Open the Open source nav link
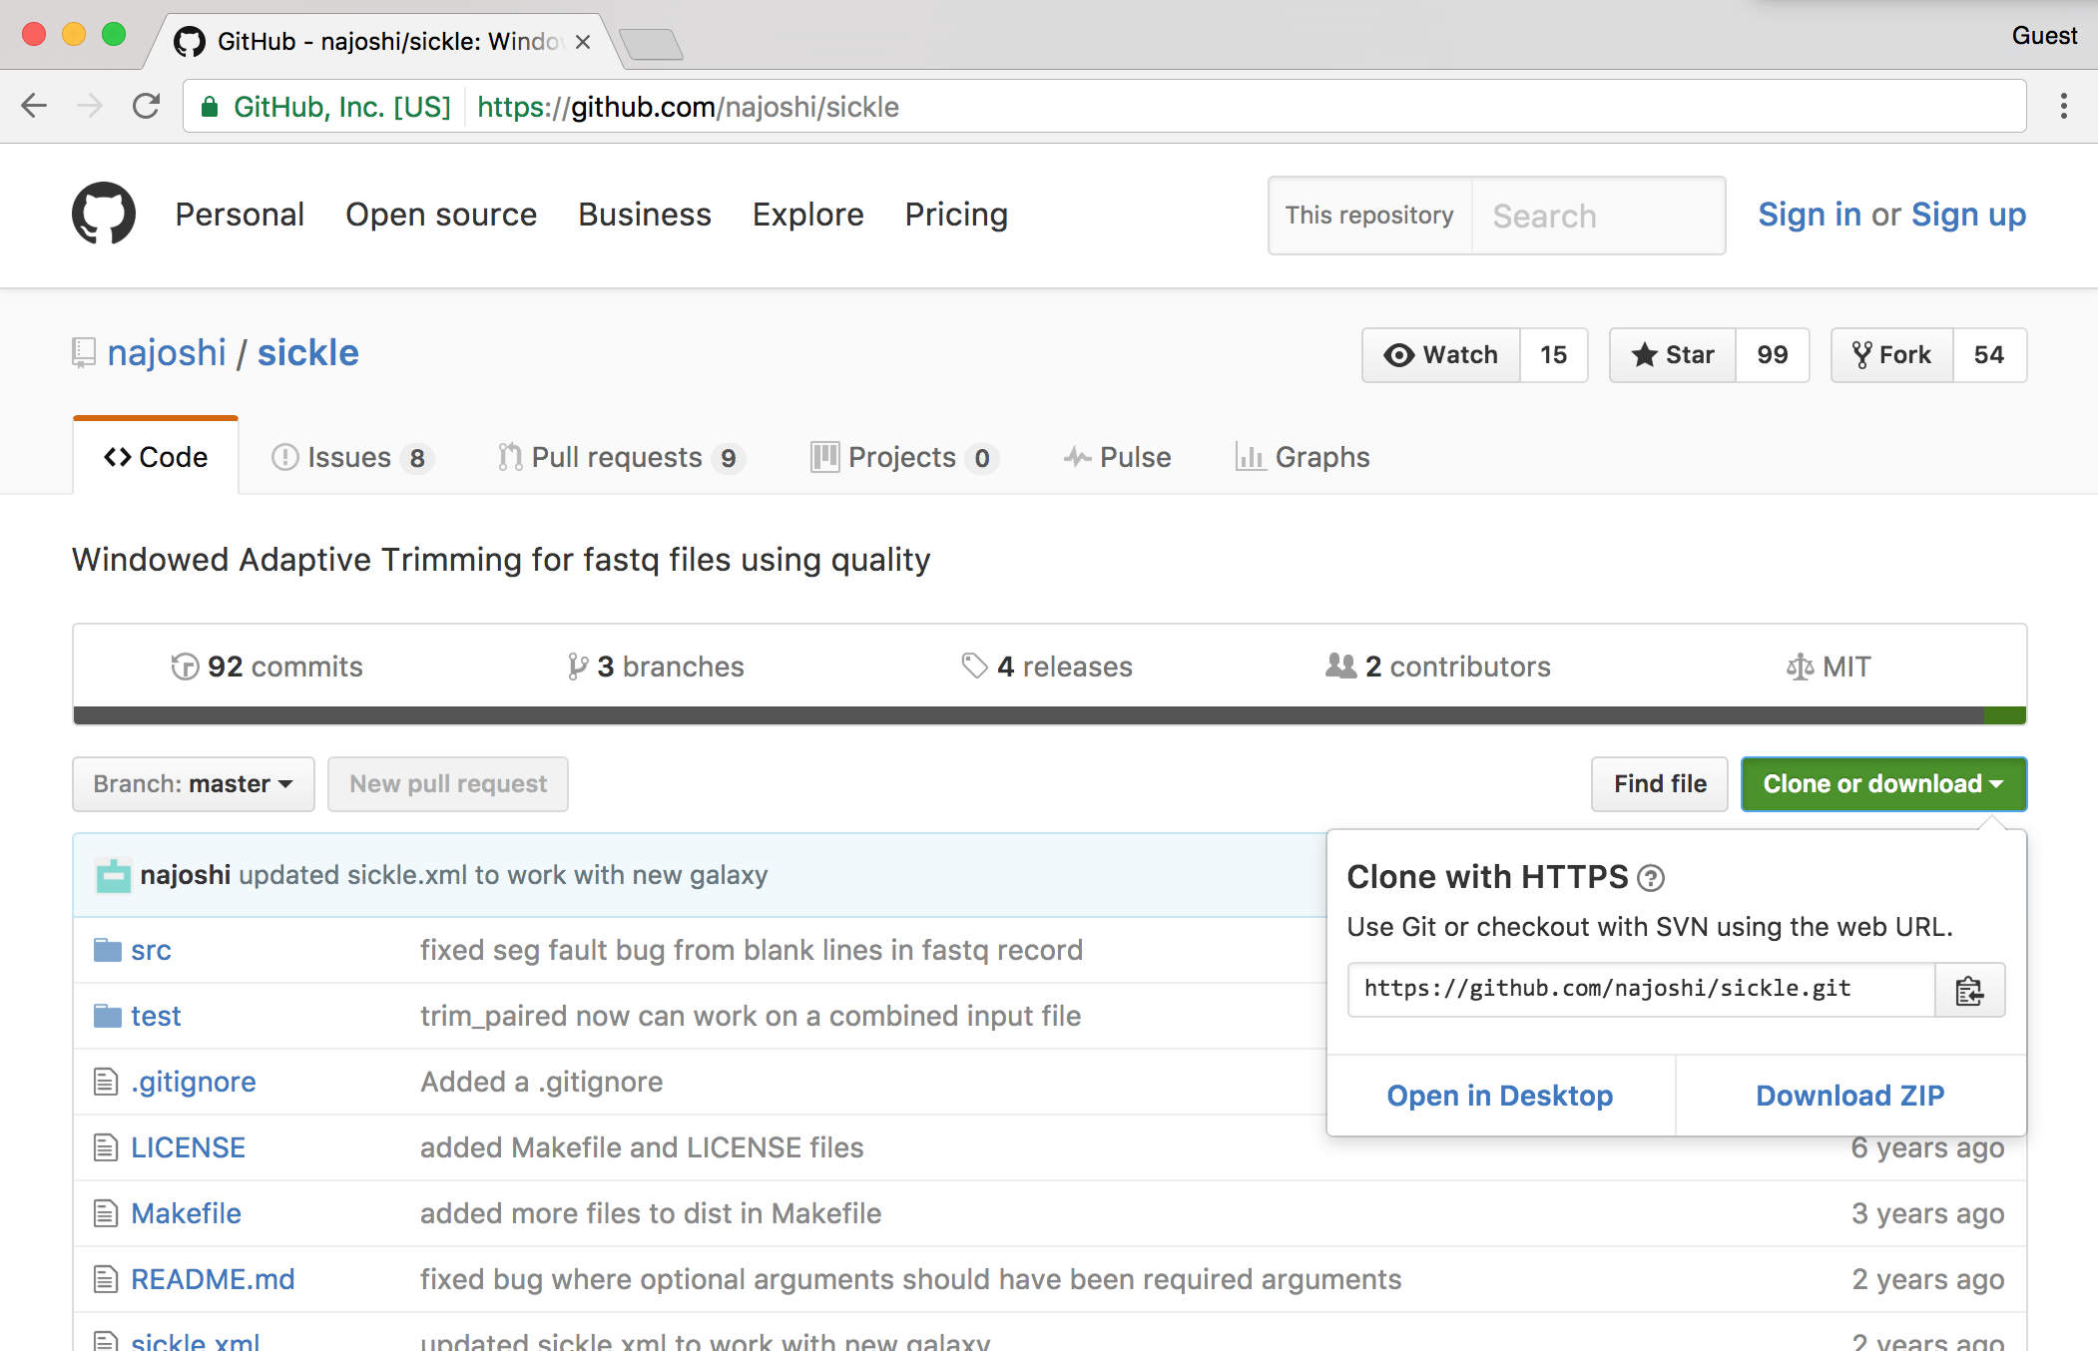 (441, 215)
